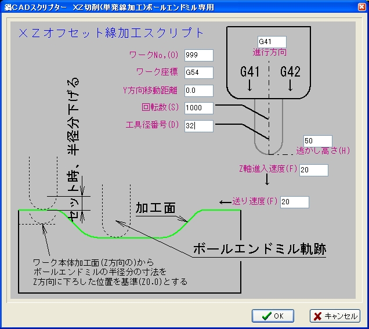Click the 送り速度(F) label
369x329 pixels.
coord(255,201)
